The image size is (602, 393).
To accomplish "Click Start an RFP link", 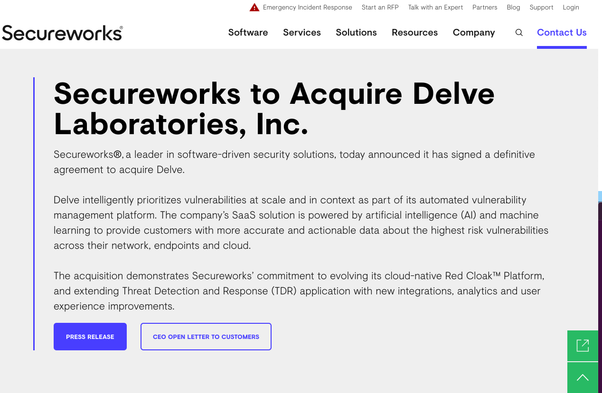I will tap(380, 8).
